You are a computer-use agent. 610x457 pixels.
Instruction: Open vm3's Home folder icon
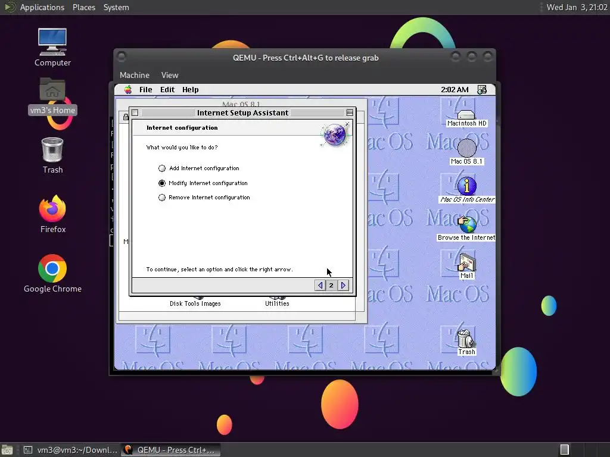point(52,96)
